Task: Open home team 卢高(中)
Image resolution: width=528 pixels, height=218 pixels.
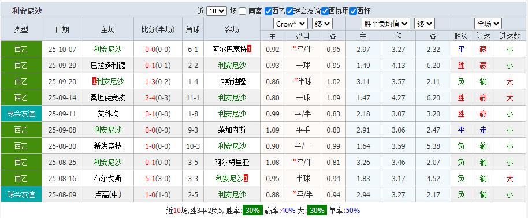Action: pyautogui.click(x=108, y=194)
